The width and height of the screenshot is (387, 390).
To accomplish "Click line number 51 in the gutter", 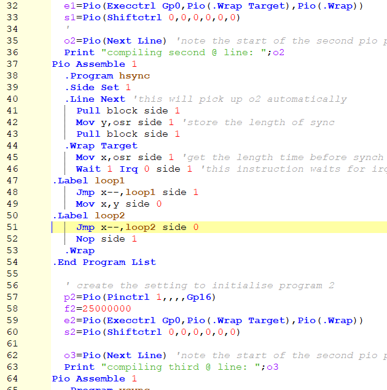I will point(13,227).
